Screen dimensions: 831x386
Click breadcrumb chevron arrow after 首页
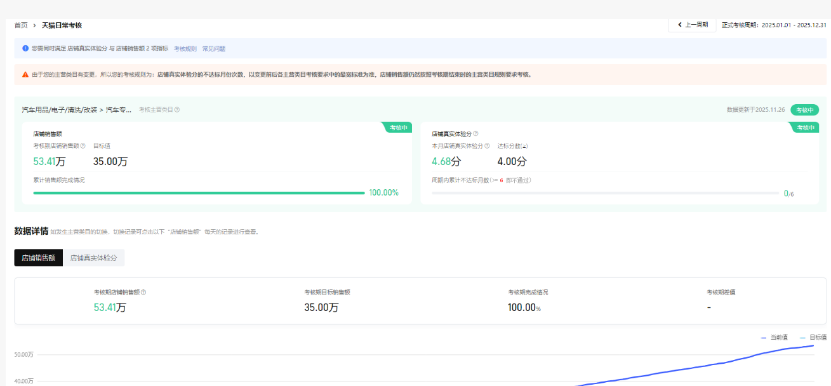(x=34, y=25)
